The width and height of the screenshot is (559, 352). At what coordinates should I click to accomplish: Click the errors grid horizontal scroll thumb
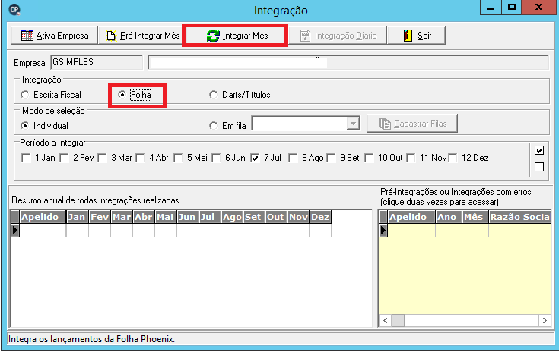coord(398,320)
